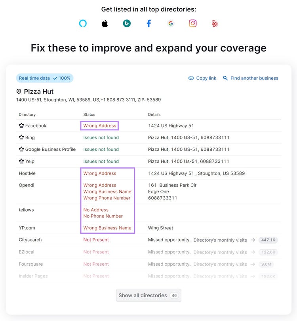Select Wrong Address status for Facebook
This screenshot has width=297, height=321.
point(100,126)
